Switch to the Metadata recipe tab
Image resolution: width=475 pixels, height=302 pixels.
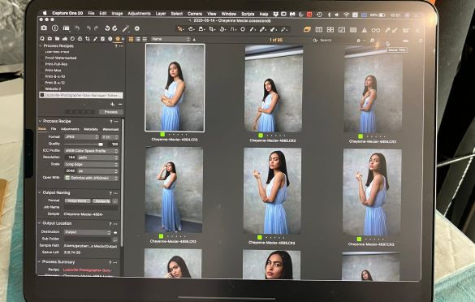[91, 129]
